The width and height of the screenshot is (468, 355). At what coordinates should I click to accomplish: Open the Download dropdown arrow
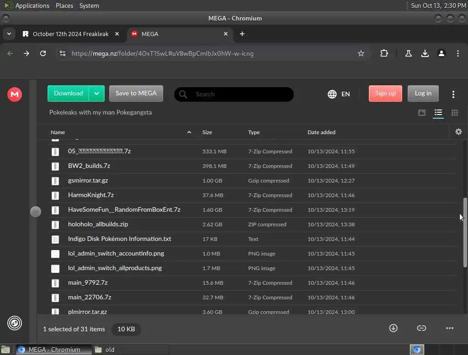pos(96,94)
